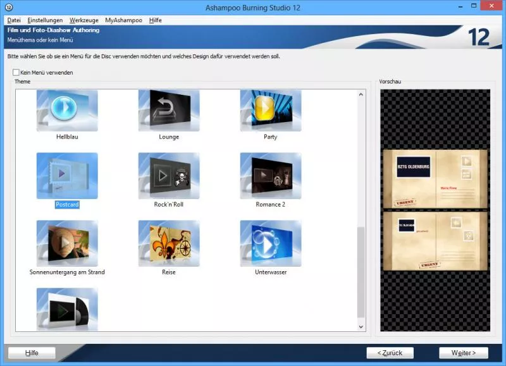Click the upper postcard preview image
The width and height of the screenshot is (506, 366).
coord(435,179)
